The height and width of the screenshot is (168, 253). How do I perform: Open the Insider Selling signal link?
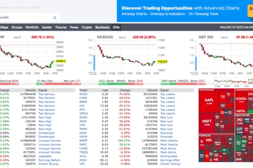coord(170,163)
